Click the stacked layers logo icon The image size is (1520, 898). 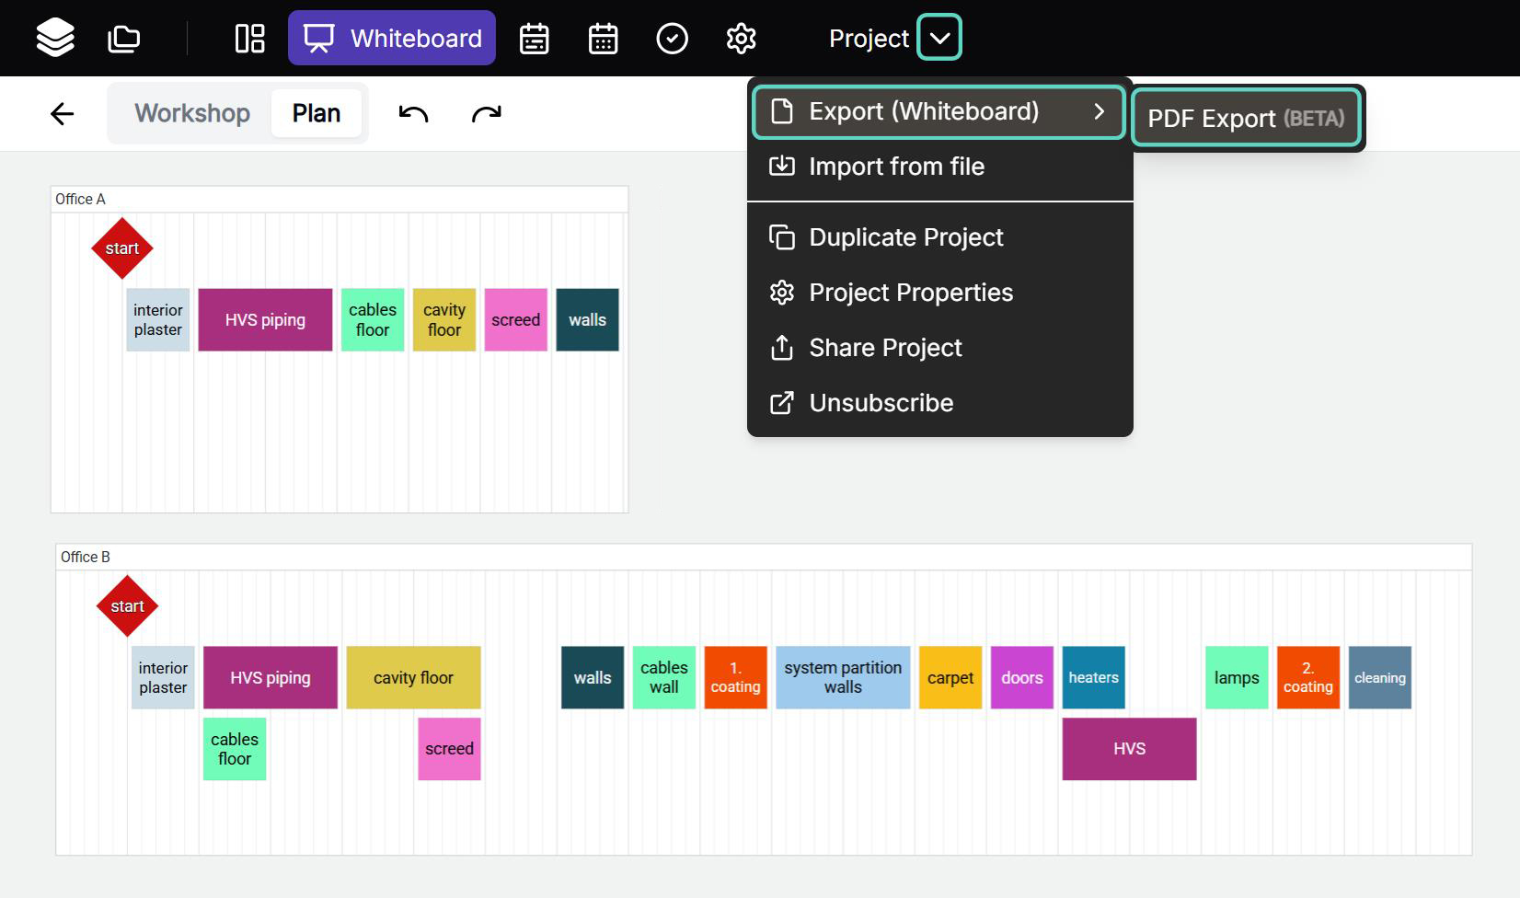[x=55, y=39]
